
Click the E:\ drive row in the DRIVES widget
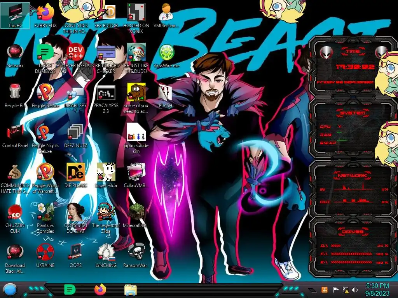click(x=354, y=262)
